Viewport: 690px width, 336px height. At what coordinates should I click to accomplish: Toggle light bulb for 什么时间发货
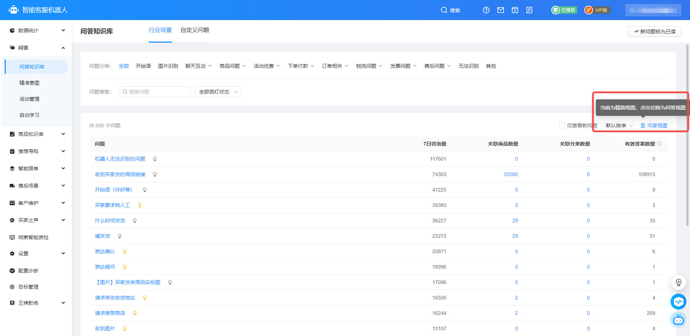coord(135,221)
